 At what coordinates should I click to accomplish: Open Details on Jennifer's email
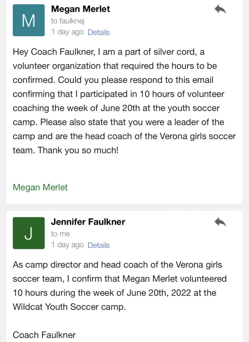(x=98, y=245)
